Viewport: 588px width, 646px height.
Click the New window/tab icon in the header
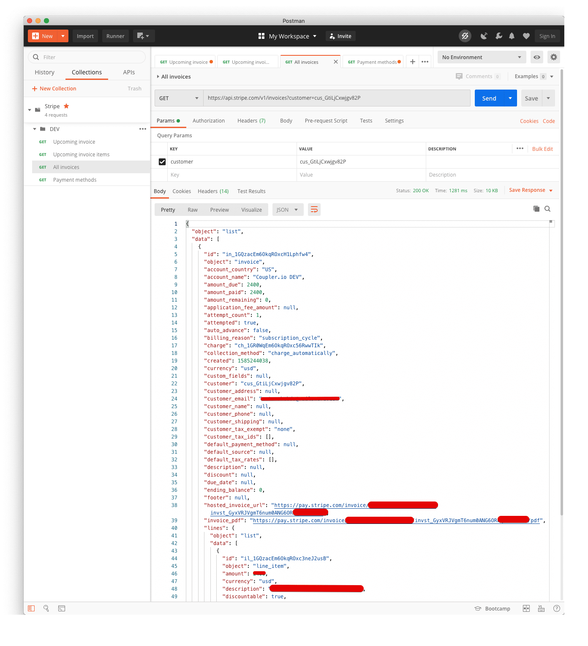[x=144, y=36]
